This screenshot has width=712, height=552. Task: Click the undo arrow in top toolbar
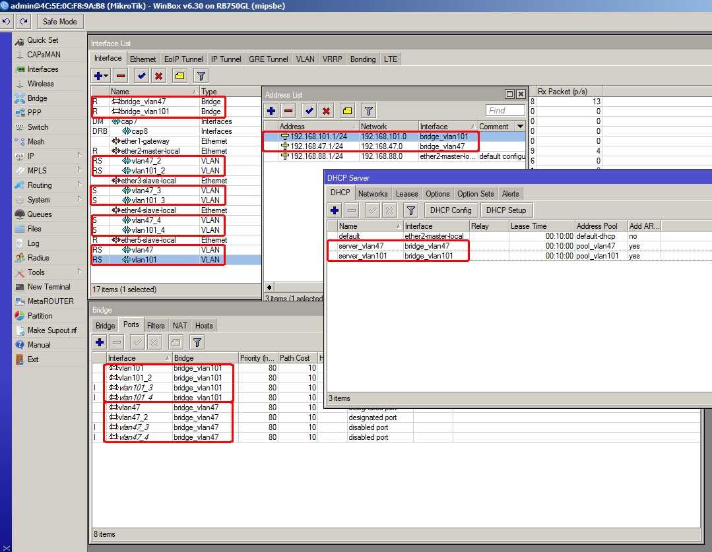[7, 21]
